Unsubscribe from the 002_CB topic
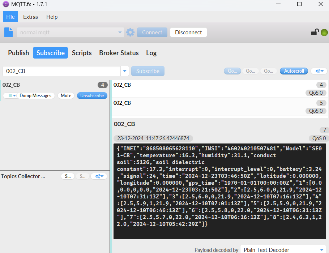 [x=92, y=96]
